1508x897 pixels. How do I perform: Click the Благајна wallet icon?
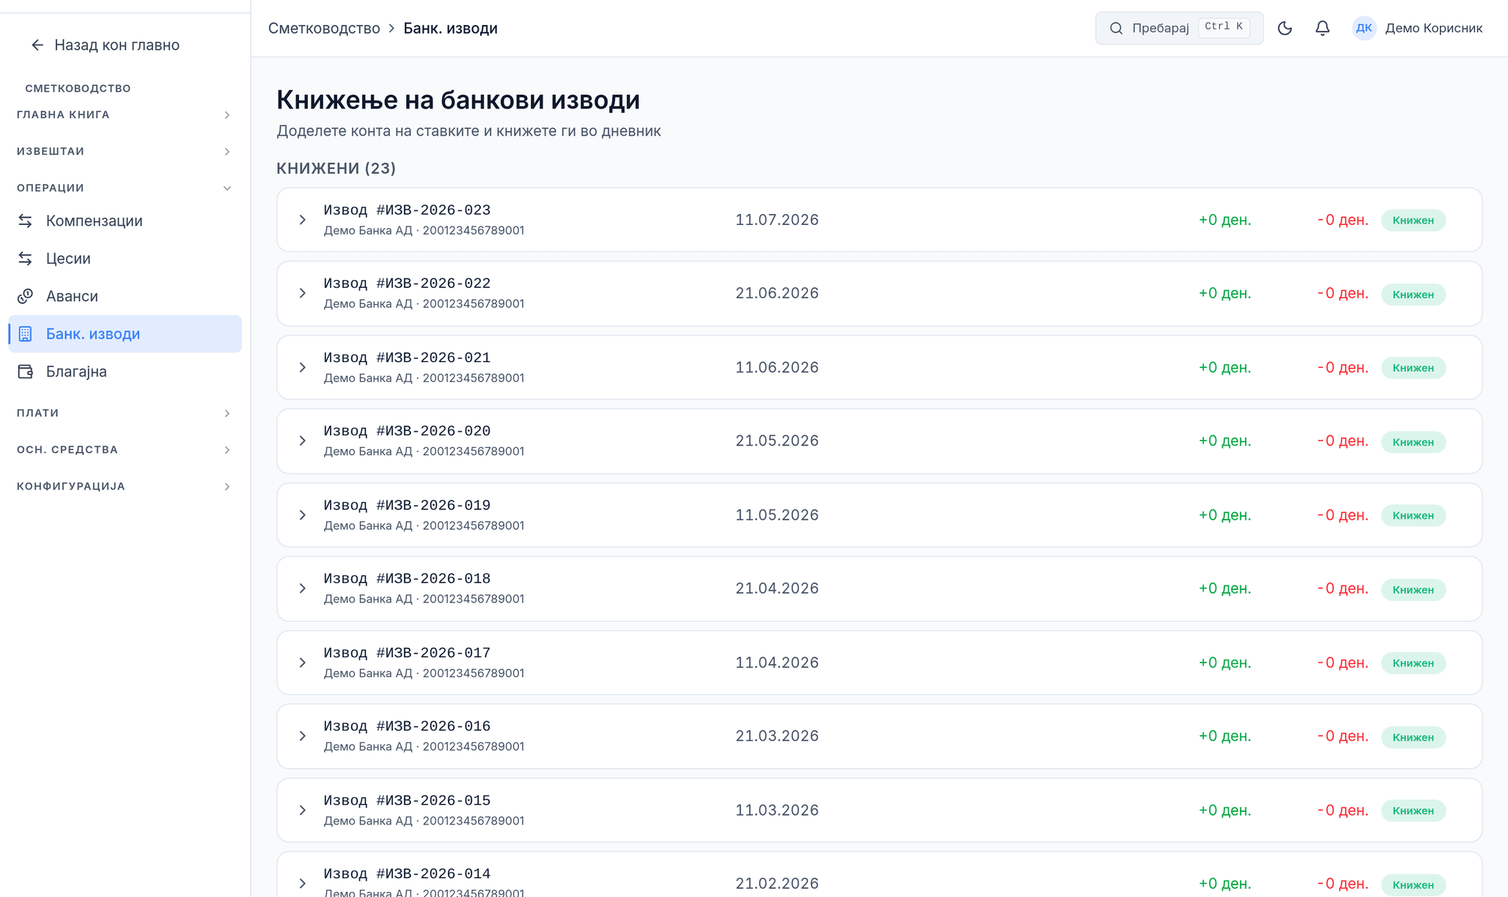(x=26, y=372)
